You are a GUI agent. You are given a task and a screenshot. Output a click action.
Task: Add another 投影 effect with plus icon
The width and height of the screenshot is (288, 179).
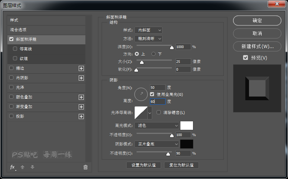point(81,116)
